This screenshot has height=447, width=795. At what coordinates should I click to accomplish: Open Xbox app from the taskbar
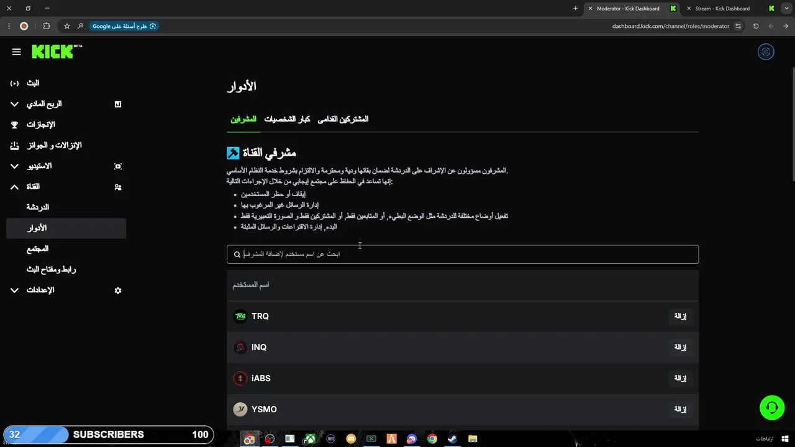click(x=310, y=439)
